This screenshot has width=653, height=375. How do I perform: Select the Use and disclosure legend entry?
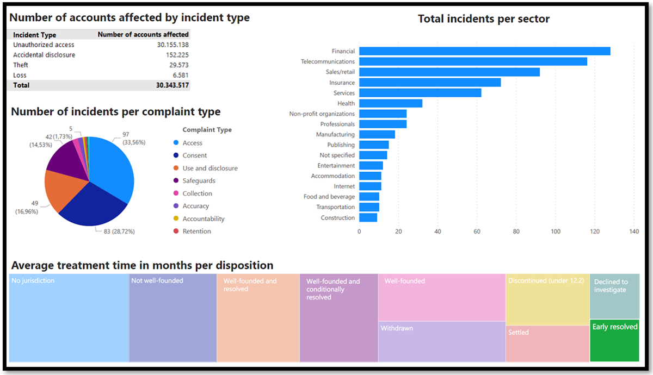click(205, 168)
